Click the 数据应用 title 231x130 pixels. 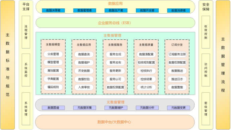point(115,4)
